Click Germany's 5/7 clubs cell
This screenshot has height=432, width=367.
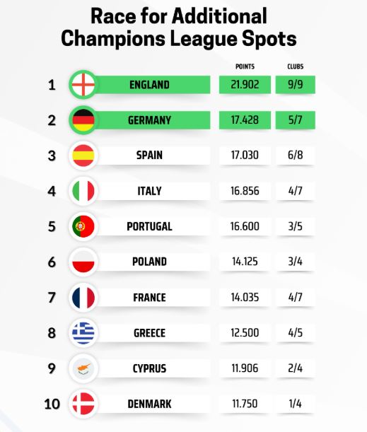(x=296, y=120)
